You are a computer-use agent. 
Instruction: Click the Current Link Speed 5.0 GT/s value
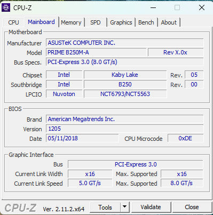(90, 184)
